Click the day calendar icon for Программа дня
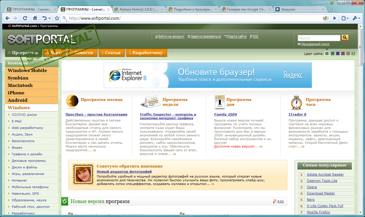The image size is (365, 217). pos(220,102)
